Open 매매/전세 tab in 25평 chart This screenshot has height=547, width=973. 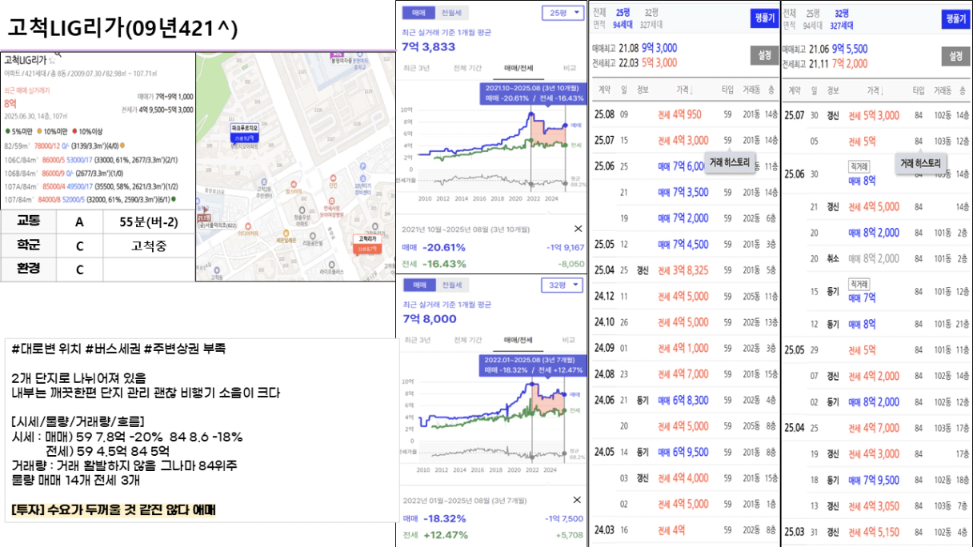[x=519, y=69]
